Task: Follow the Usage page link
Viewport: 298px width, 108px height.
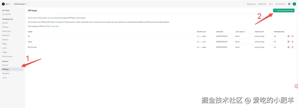Action: [x=54, y=26]
